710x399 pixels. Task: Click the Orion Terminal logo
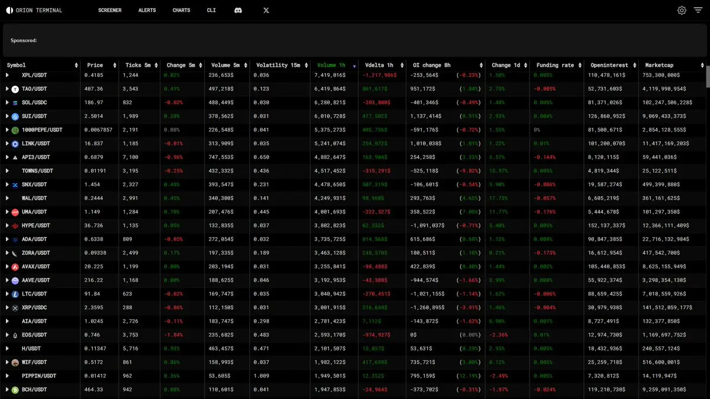pos(34,10)
